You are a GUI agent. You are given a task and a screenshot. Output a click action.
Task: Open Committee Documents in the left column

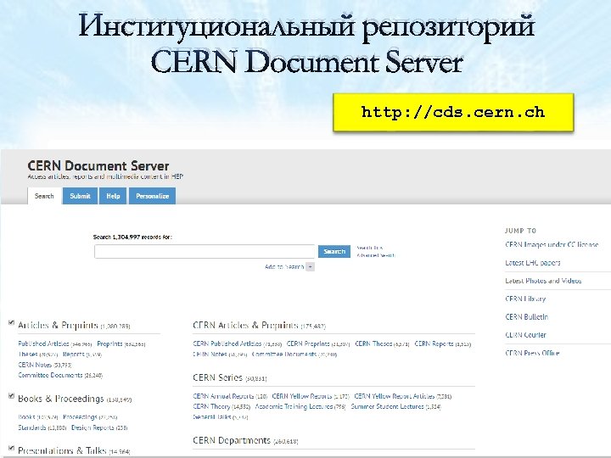[x=50, y=375]
